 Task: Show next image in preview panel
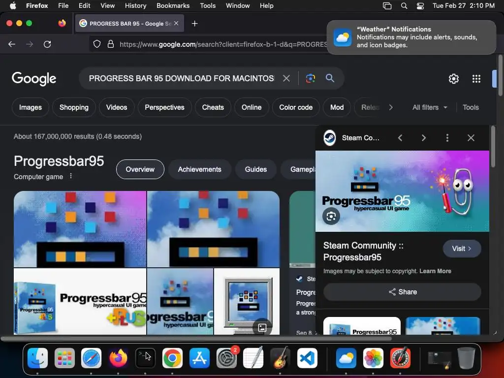[424, 138]
